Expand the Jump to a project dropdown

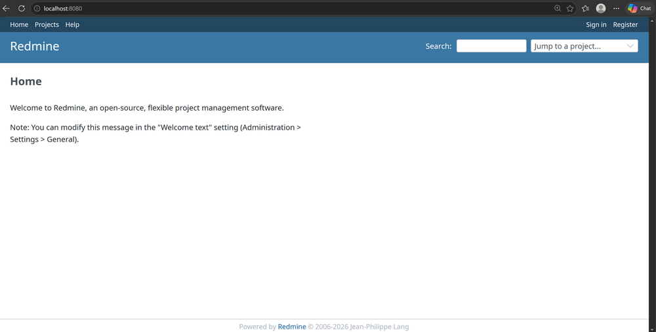tap(584, 46)
